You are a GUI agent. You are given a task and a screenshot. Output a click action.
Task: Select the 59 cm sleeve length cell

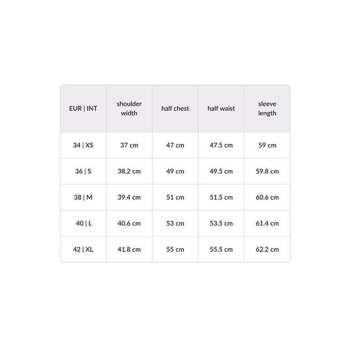click(267, 145)
